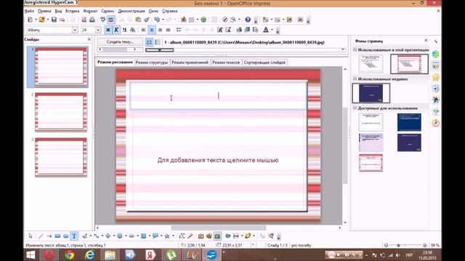Choose the Symbol shapes smiley tool

[x=119, y=236]
